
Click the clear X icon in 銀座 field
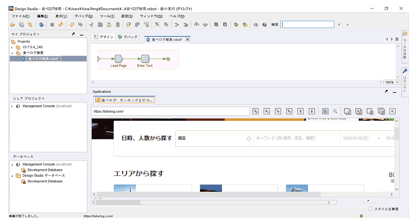pyautogui.click(x=249, y=139)
